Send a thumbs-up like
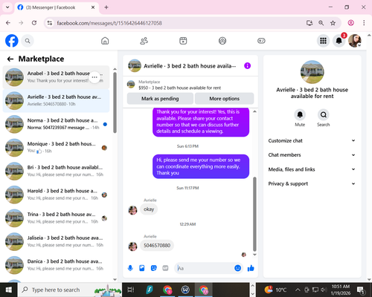The width and height of the screenshot is (372, 297). pos(251,268)
